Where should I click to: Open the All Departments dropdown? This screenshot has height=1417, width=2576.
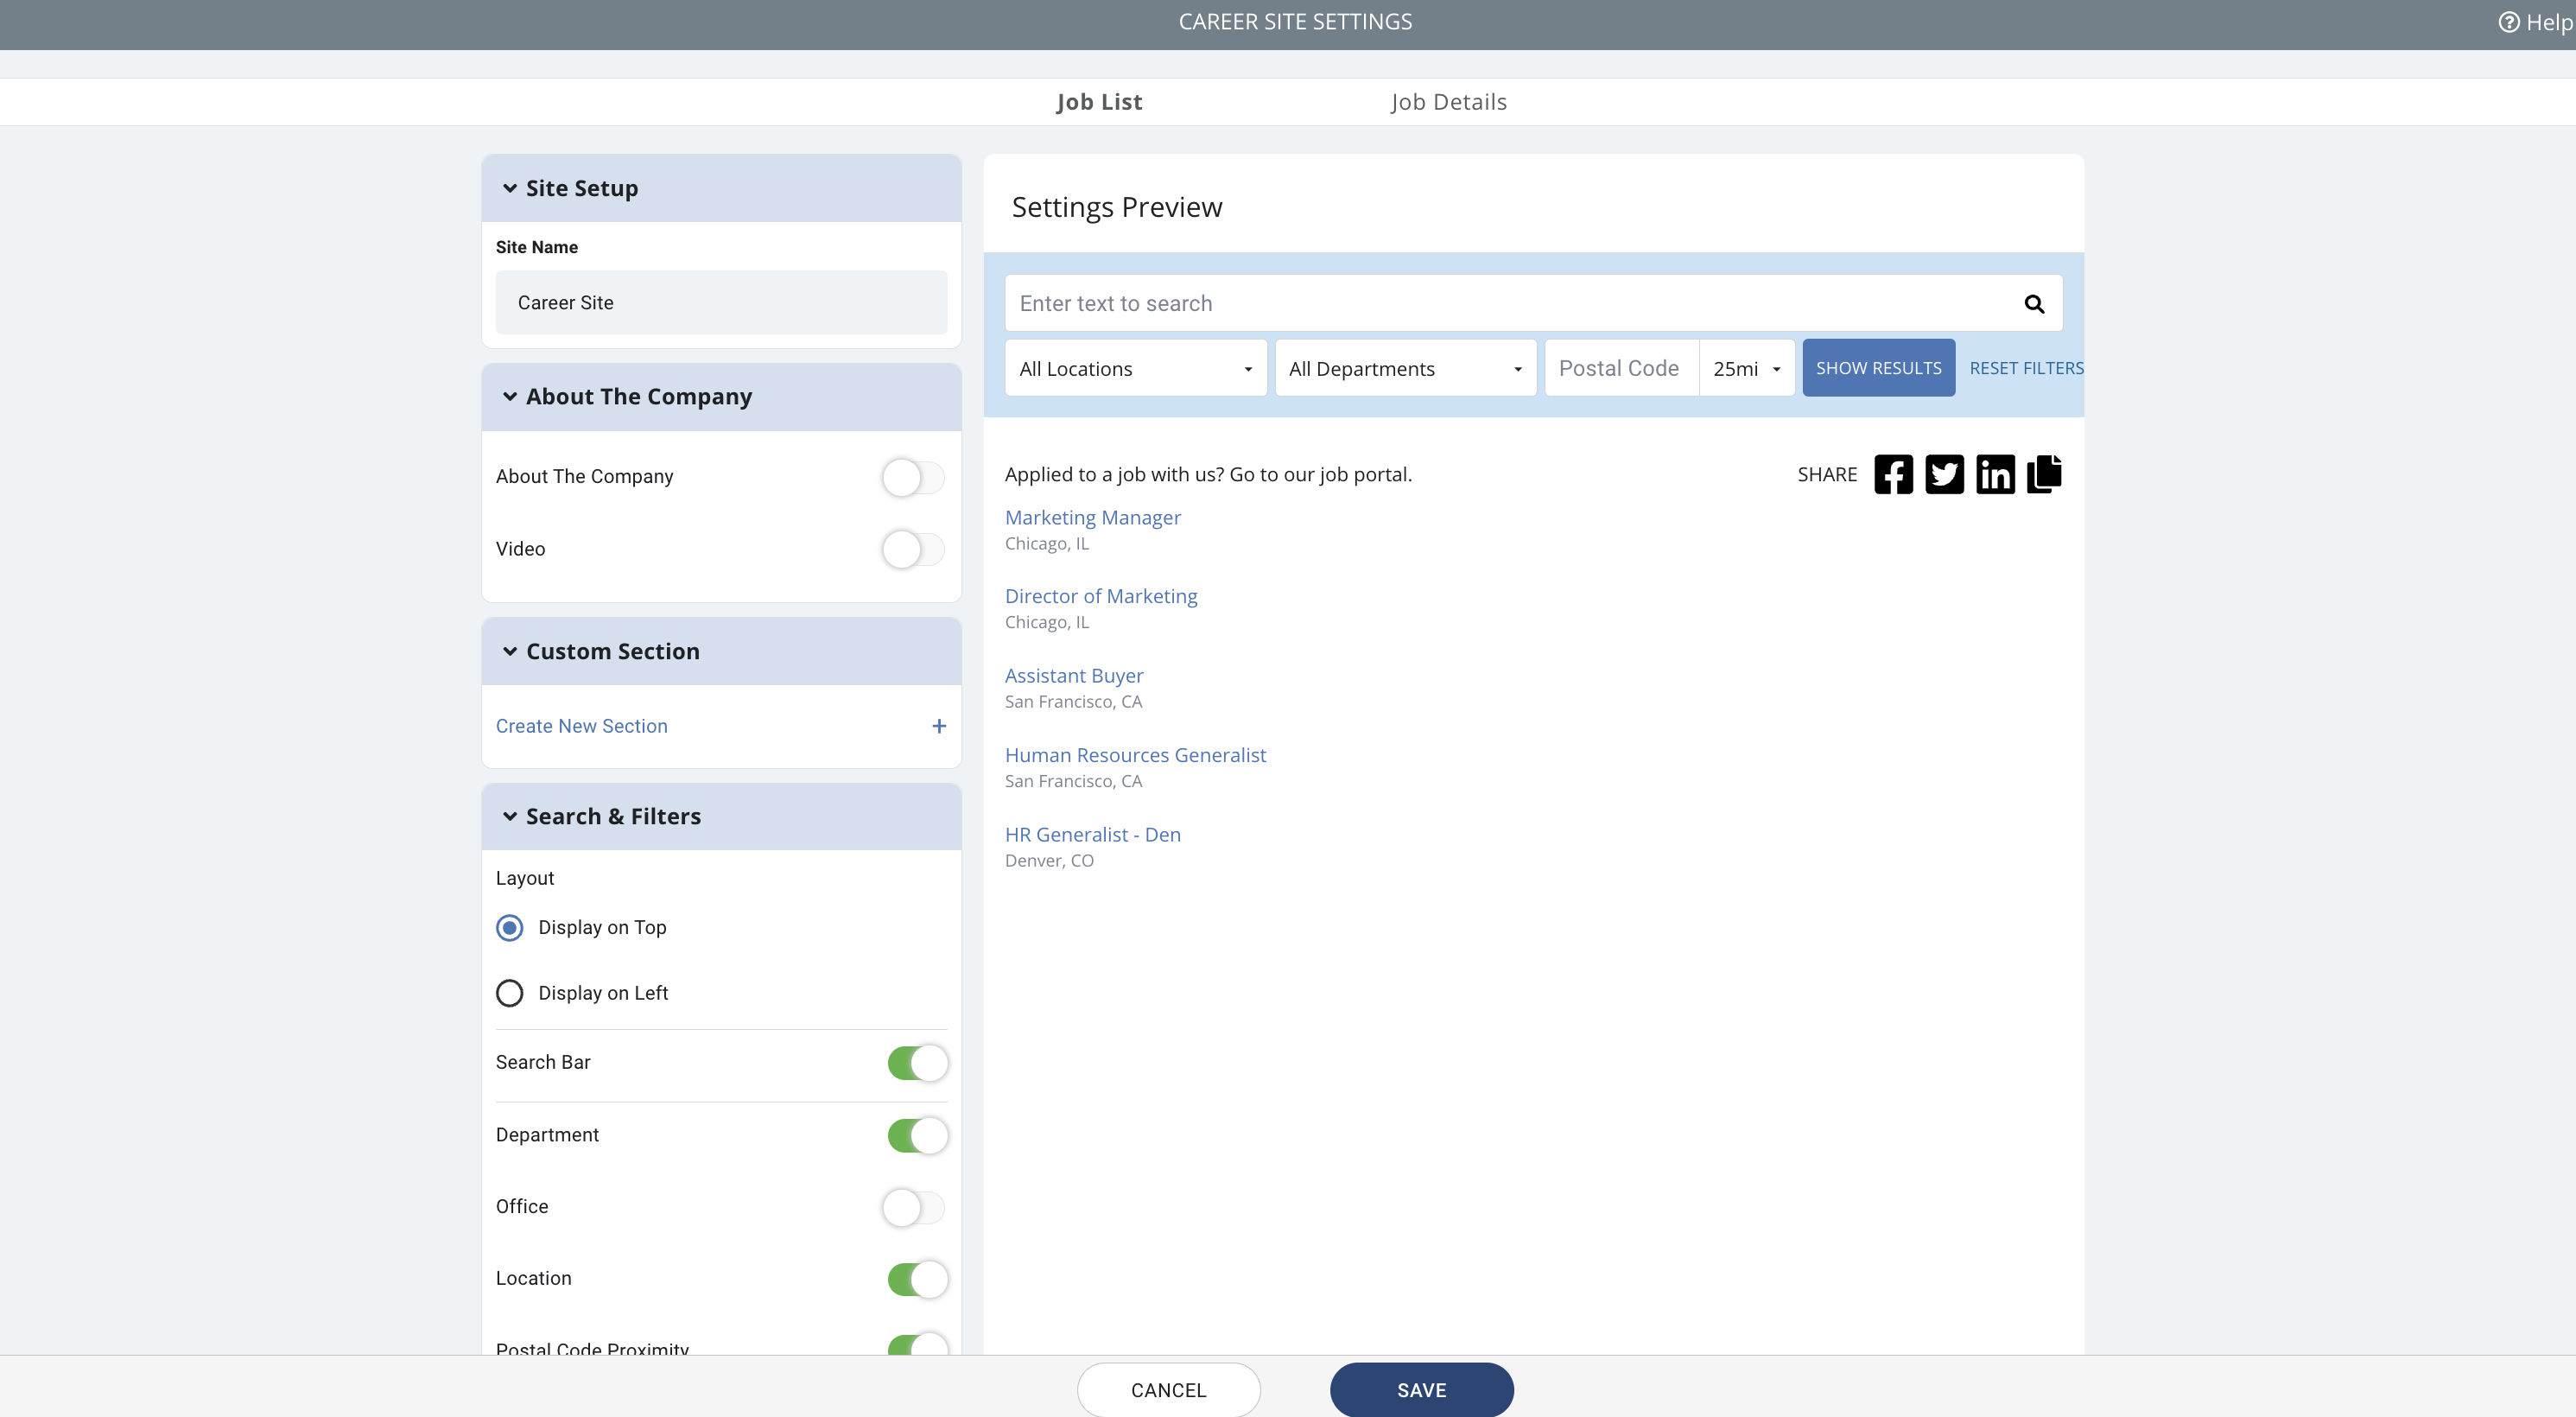pos(1405,368)
